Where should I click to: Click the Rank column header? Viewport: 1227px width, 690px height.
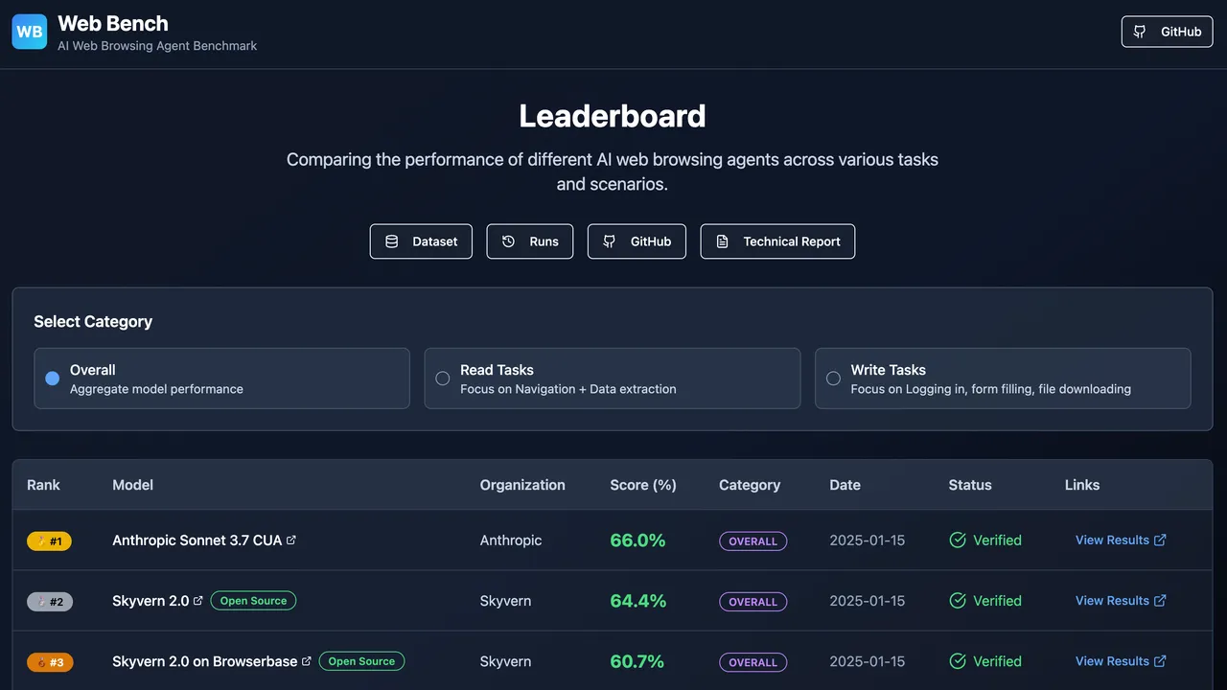(x=43, y=485)
